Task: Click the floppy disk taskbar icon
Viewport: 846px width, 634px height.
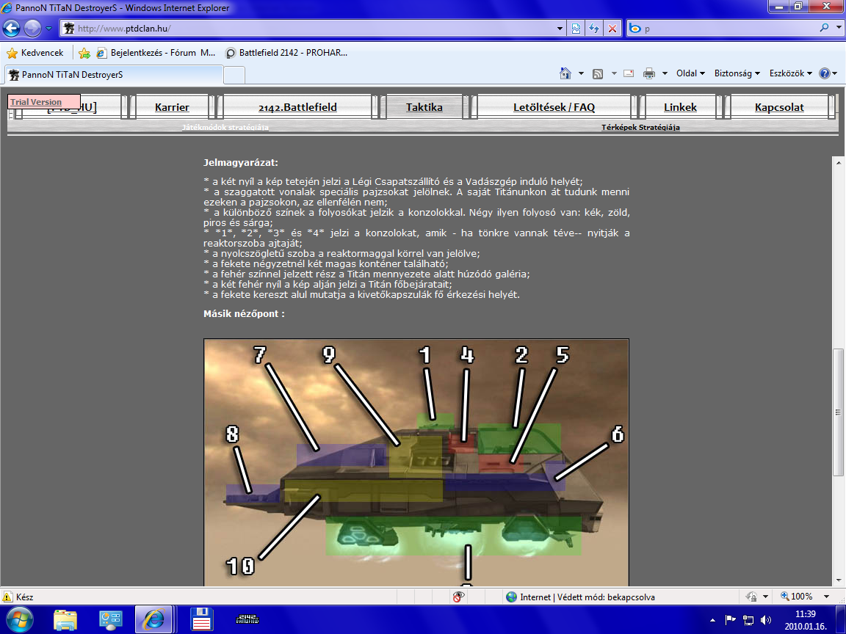Action: 201,620
